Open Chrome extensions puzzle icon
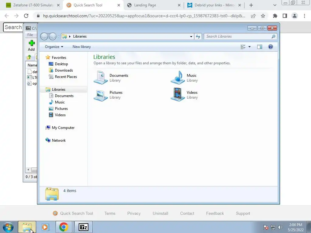 point(275,16)
